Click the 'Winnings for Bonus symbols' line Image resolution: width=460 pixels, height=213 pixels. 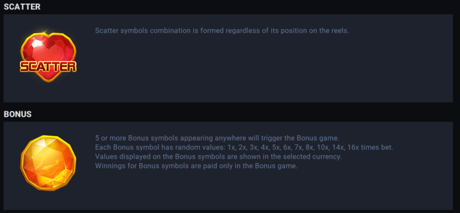coord(196,166)
